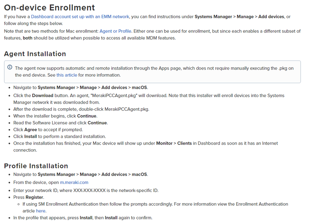Click the bold Clients text
Screen dimensions: 310x224
184,143
